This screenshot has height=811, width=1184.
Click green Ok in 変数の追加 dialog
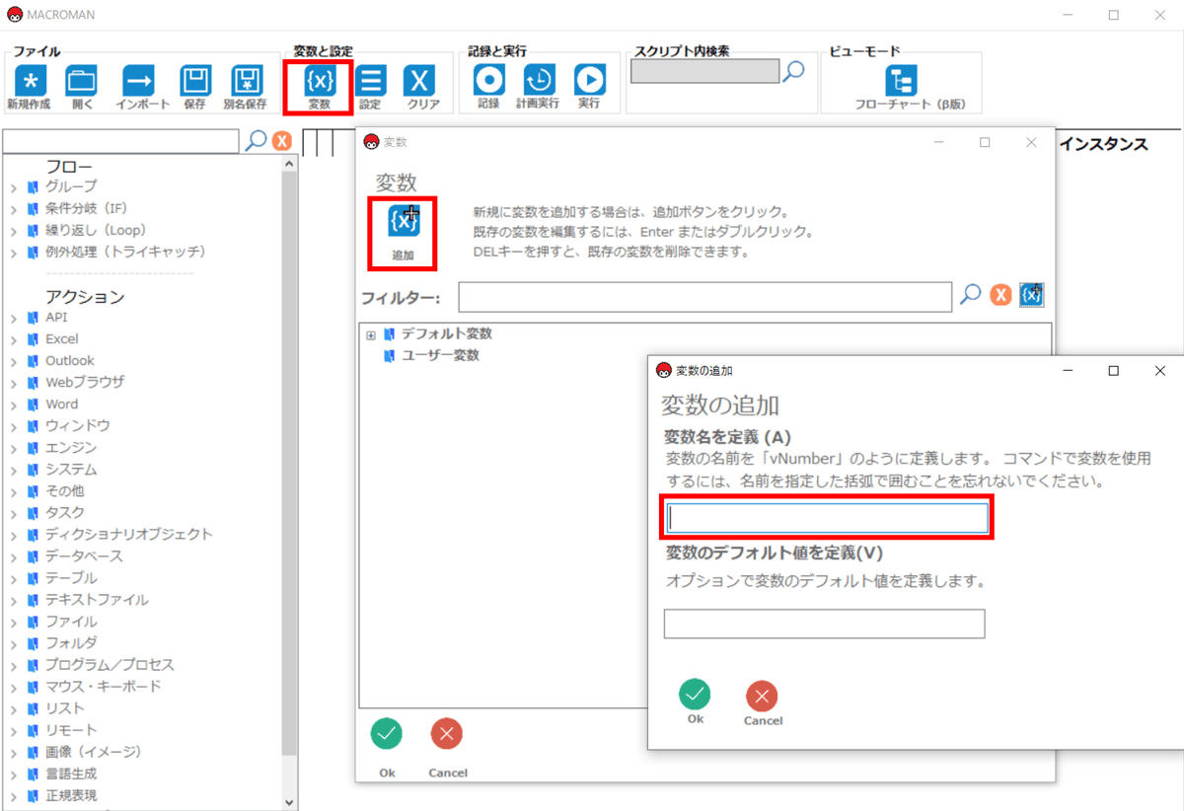(695, 696)
